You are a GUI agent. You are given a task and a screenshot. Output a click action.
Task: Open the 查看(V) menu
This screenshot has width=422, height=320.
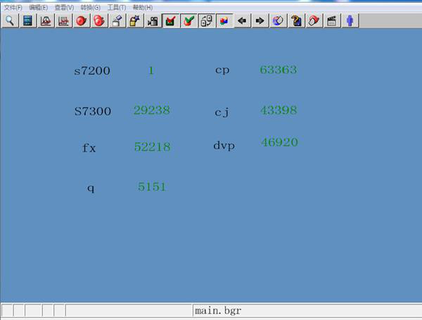click(64, 8)
